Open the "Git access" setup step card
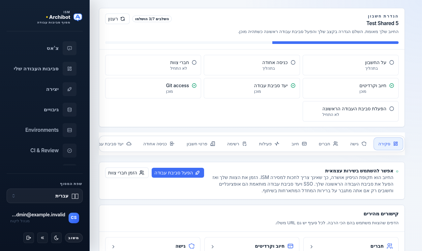 (153, 88)
